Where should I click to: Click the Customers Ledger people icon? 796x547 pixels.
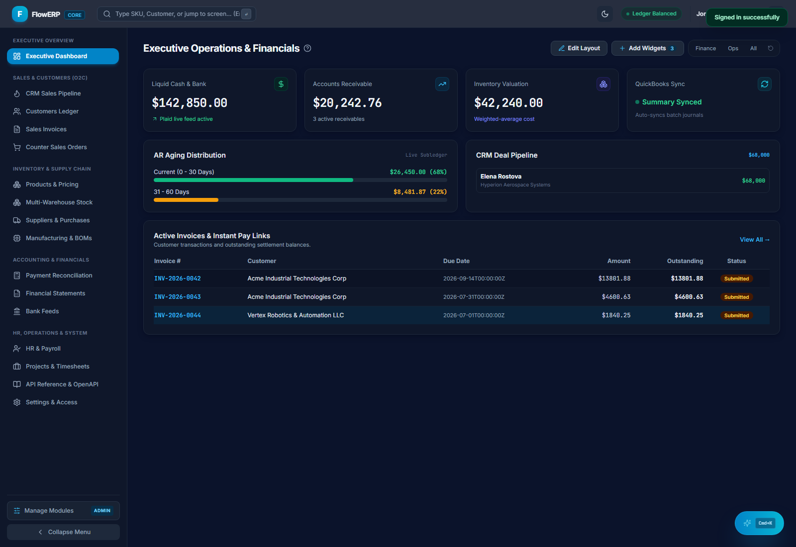pyautogui.click(x=17, y=111)
